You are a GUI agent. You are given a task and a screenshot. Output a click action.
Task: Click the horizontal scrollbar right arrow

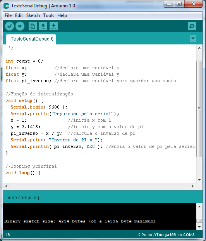(192, 186)
